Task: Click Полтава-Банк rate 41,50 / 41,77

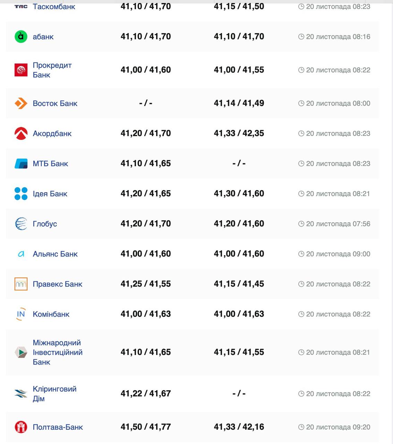Action: point(146,427)
